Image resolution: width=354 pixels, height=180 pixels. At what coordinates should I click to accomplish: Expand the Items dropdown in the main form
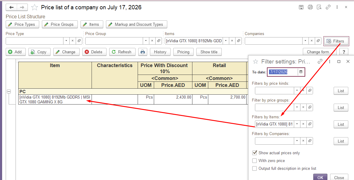pyautogui.click(x=226, y=41)
